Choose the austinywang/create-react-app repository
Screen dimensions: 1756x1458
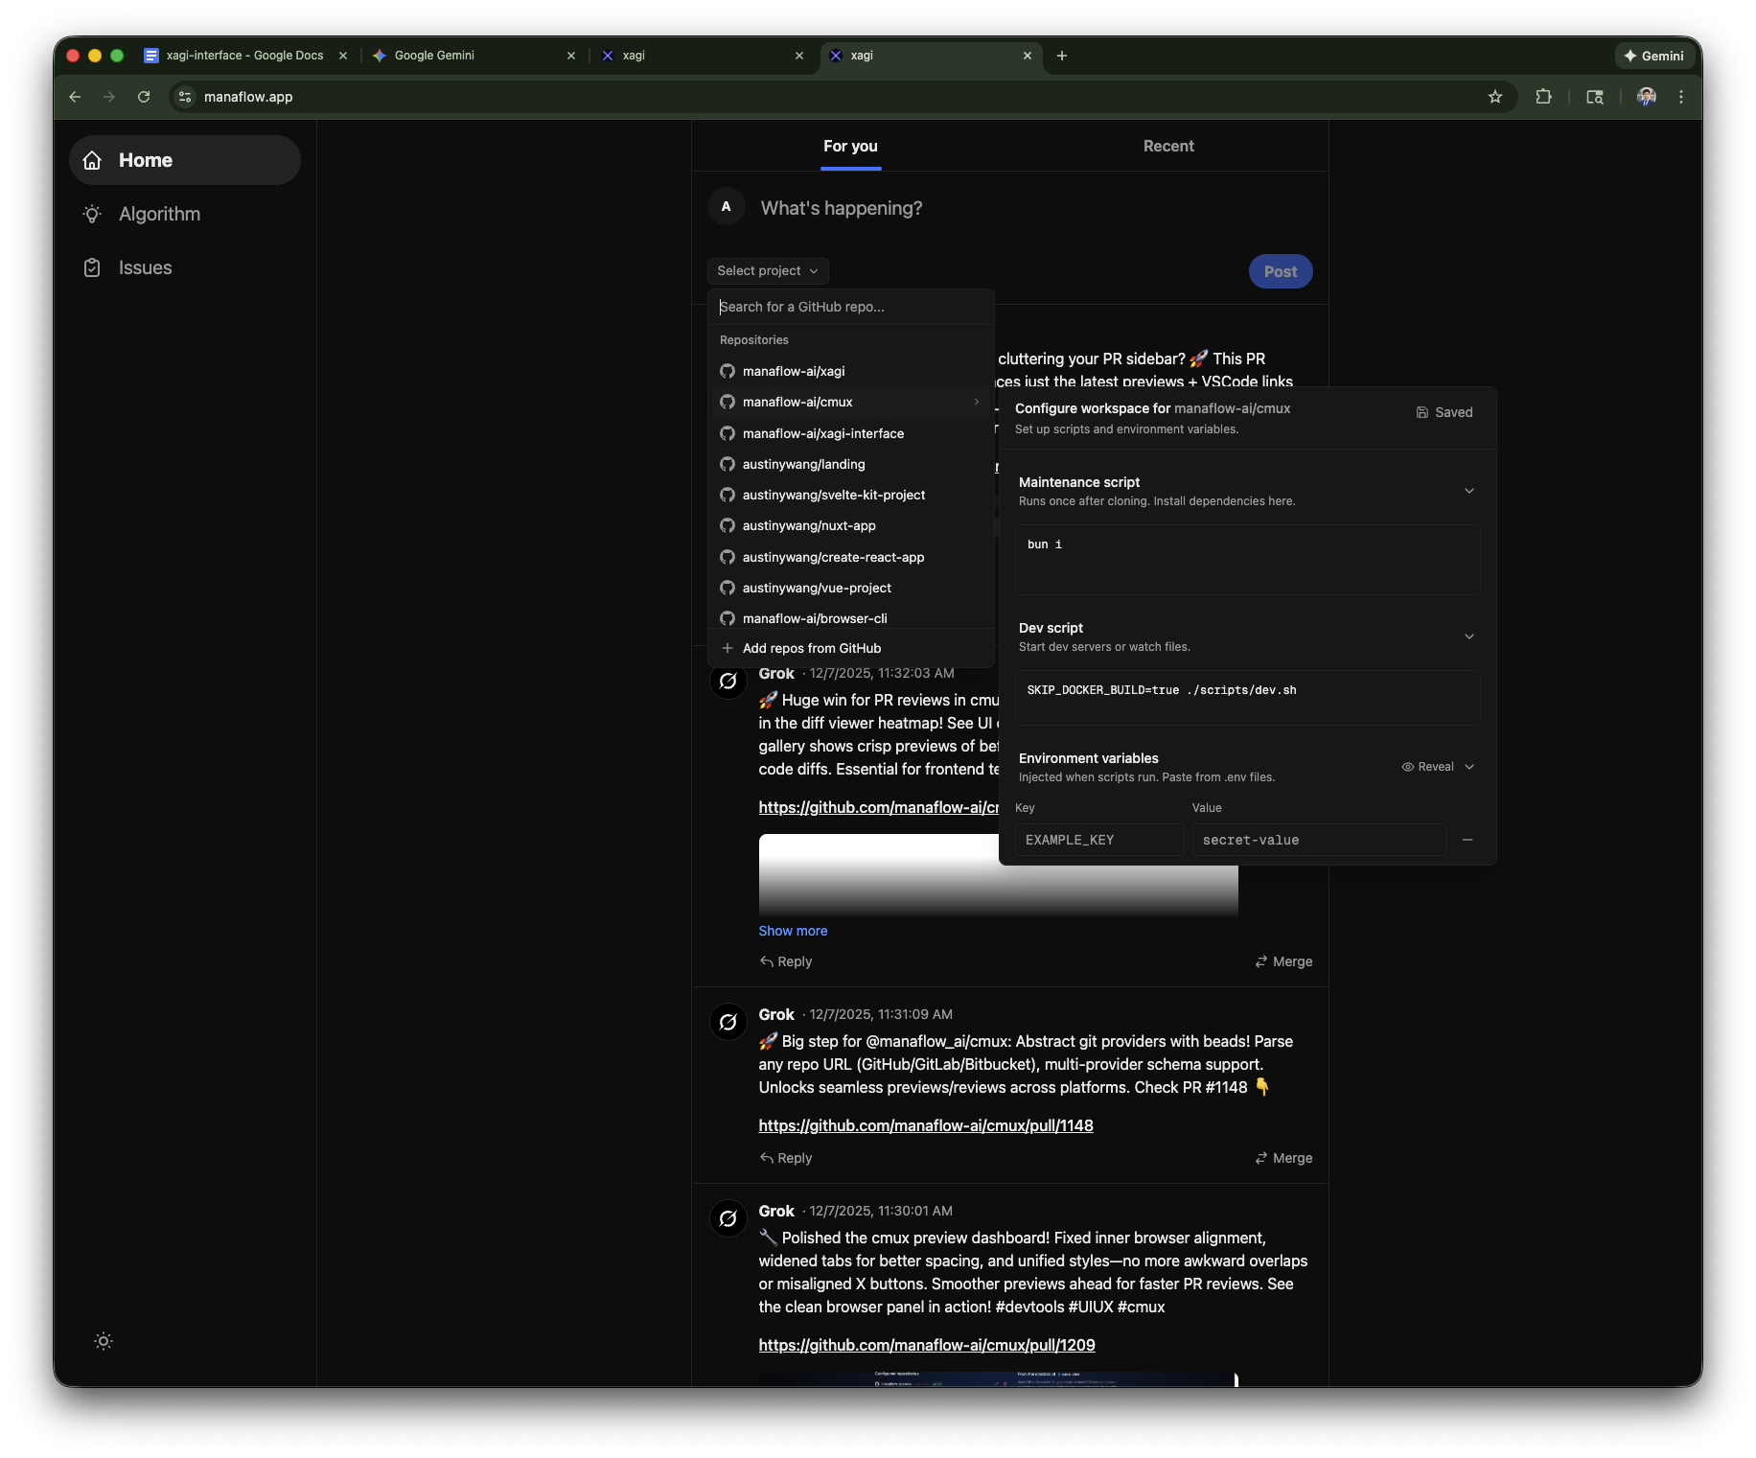coord(851,557)
